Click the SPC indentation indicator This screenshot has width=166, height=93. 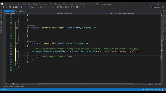click(x=156, y=84)
